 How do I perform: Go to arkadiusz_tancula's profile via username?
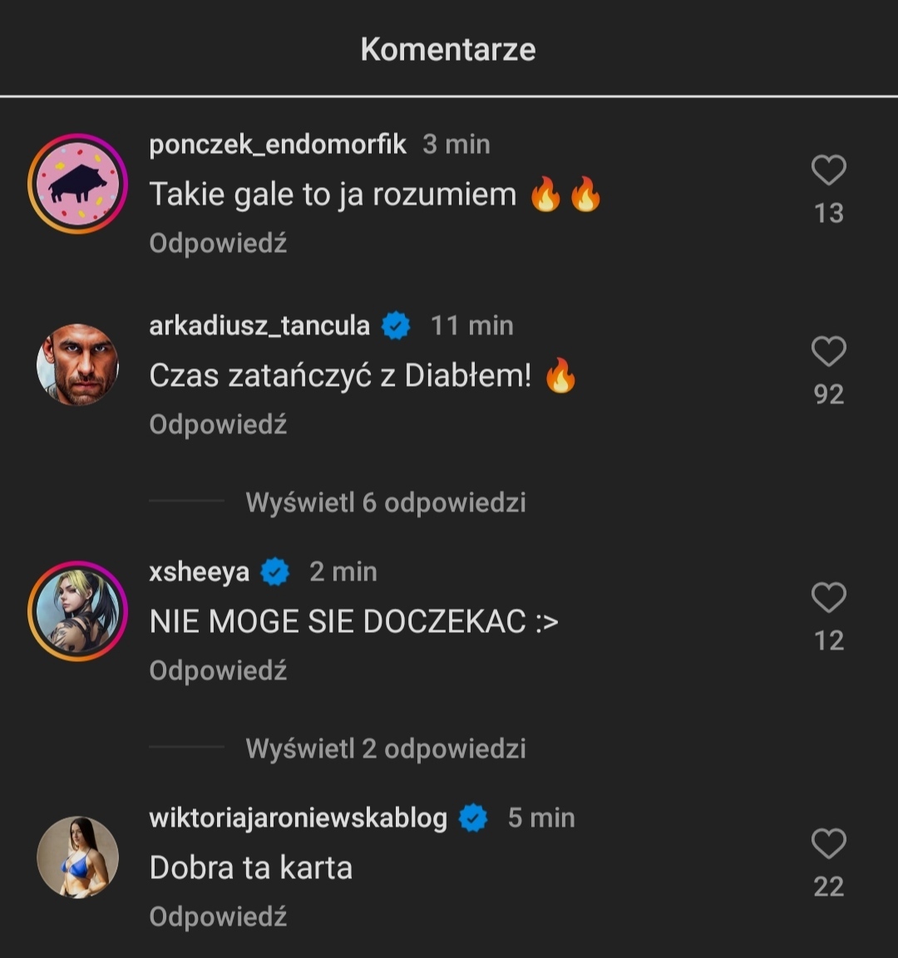(259, 326)
